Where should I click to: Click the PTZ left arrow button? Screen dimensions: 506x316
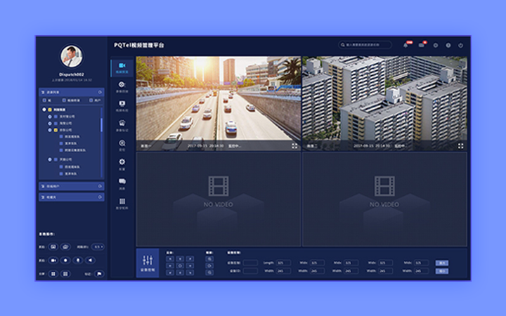pyautogui.click(x=170, y=265)
